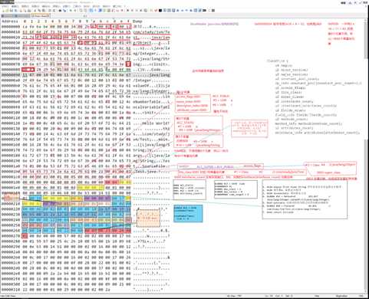The width and height of the screenshot is (369, 299).
Task: Open the first menu (File) in menu bar
Action: 5,6
